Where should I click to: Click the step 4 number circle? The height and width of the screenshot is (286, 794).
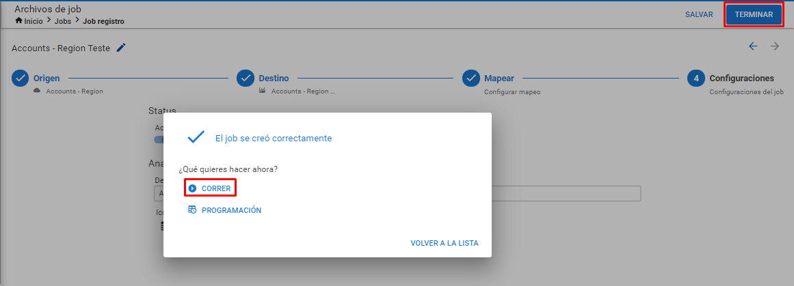(696, 78)
